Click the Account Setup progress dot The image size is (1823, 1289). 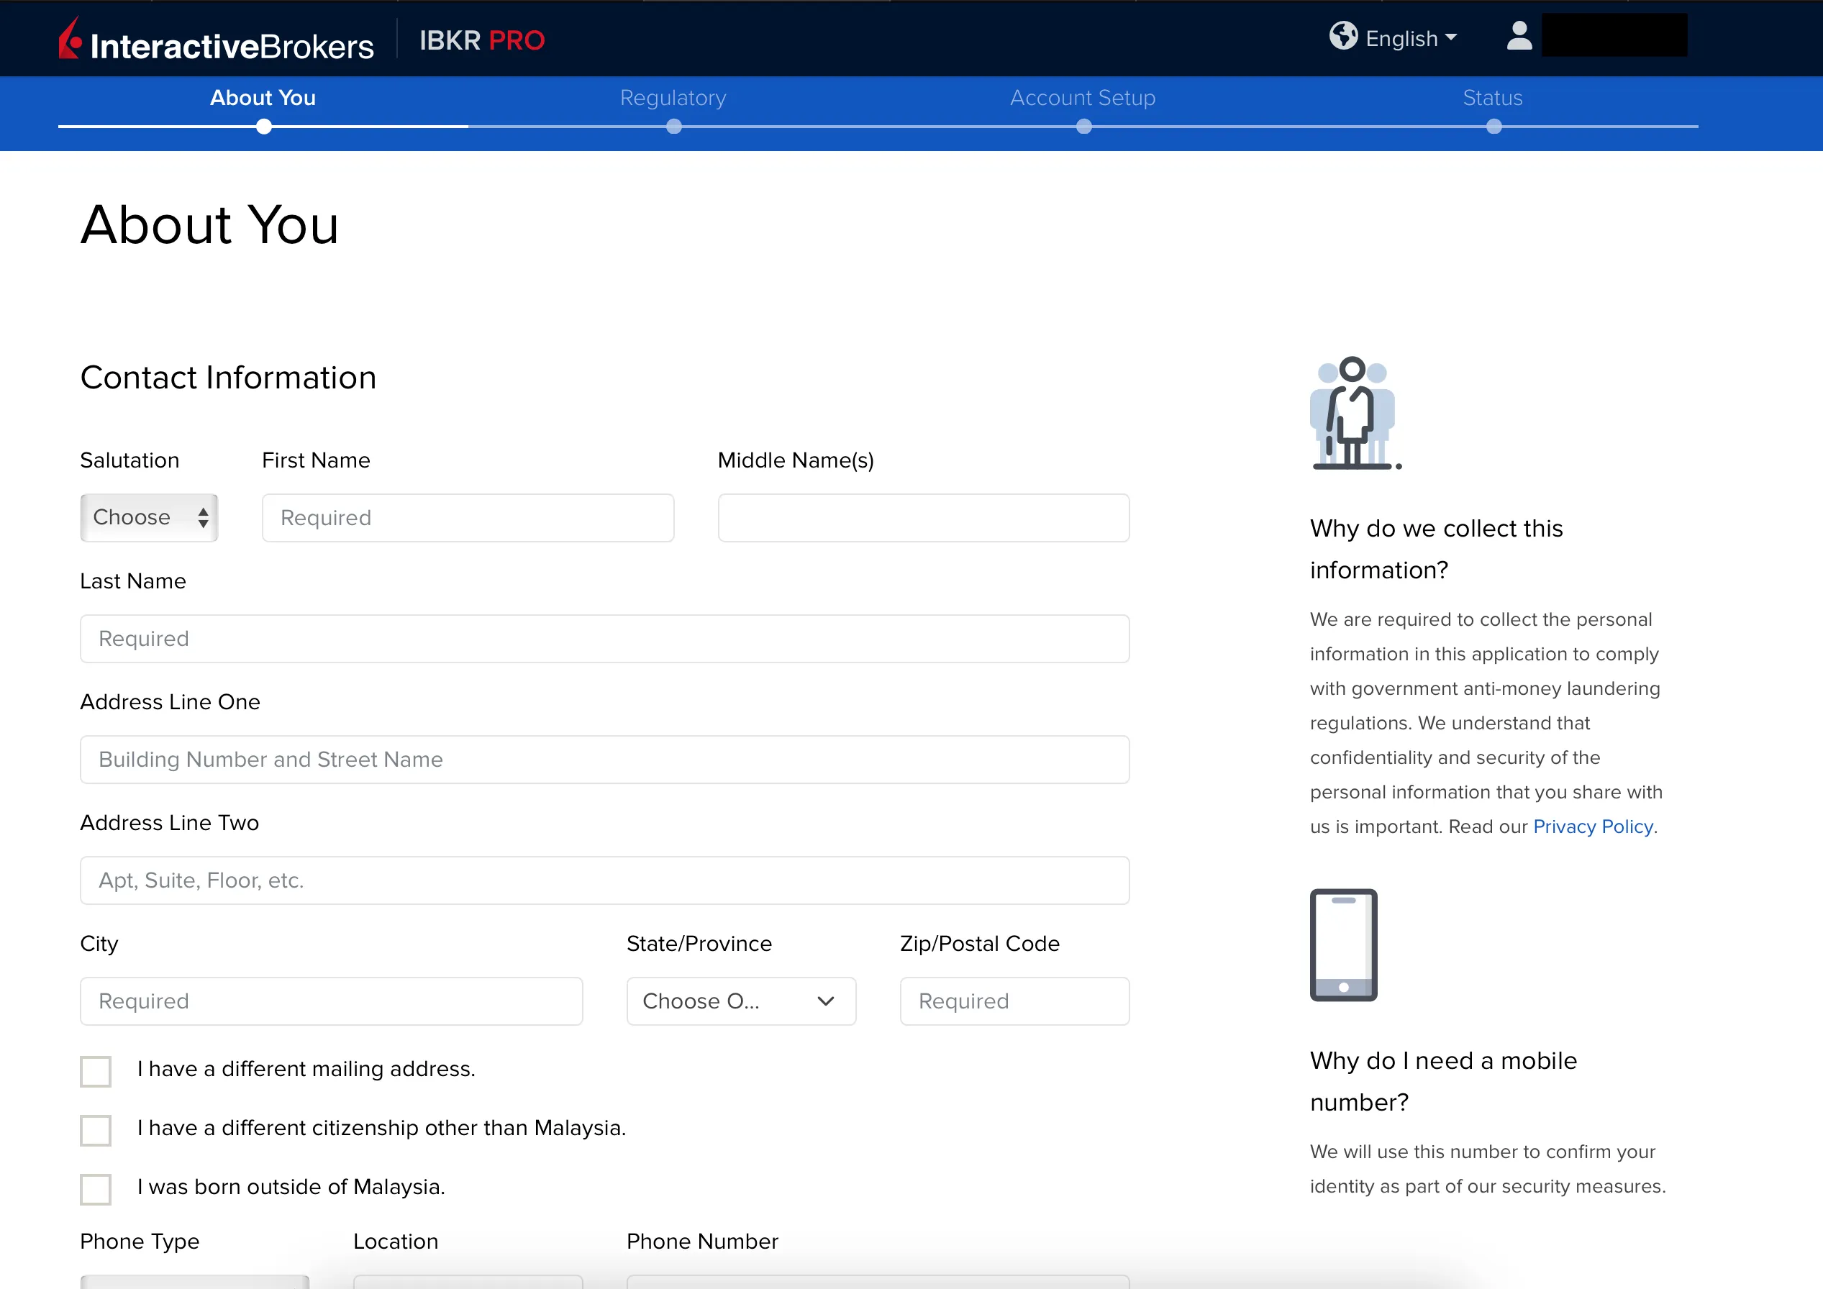click(1083, 126)
